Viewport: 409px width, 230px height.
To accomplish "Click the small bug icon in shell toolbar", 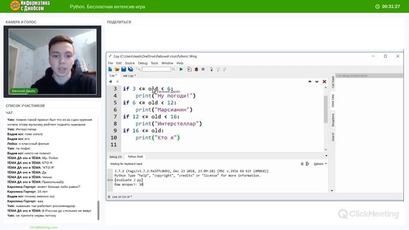I will tap(302, 164).
